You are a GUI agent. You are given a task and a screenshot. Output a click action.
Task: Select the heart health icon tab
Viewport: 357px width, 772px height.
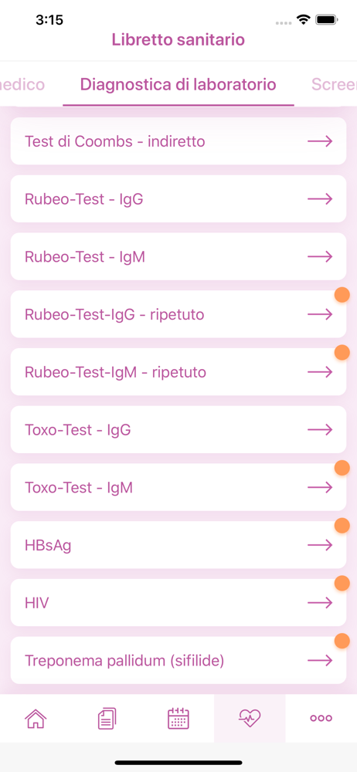(250, 718)
